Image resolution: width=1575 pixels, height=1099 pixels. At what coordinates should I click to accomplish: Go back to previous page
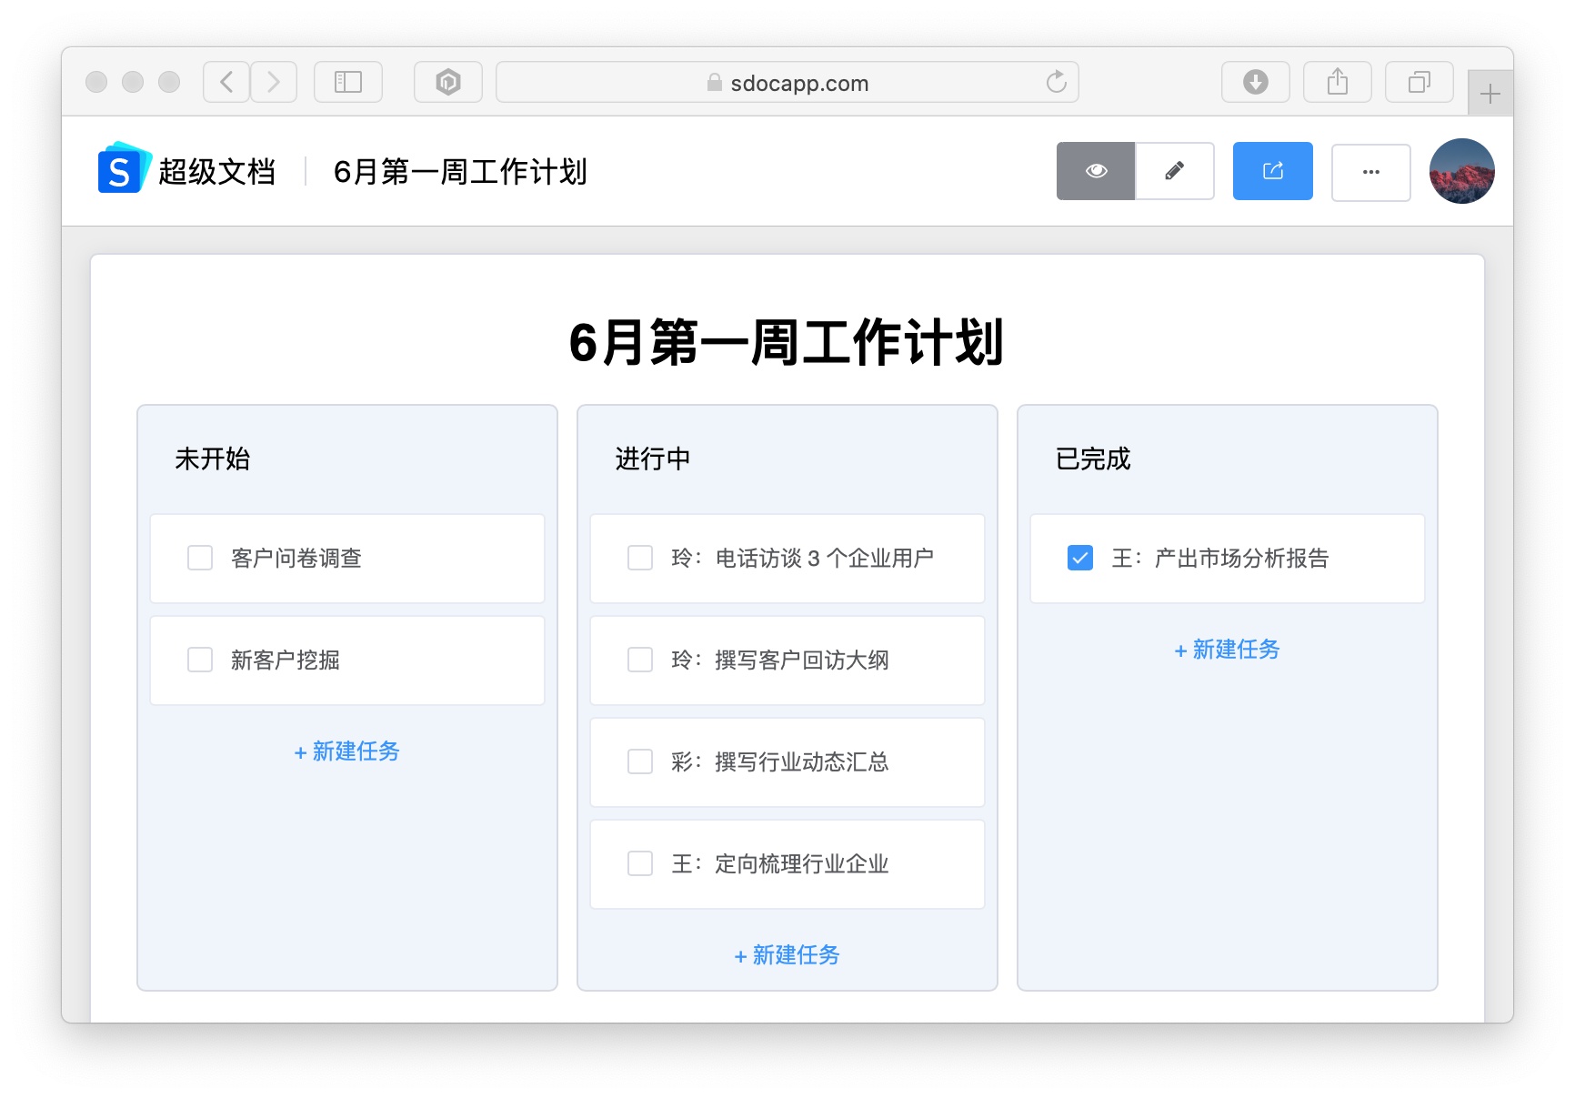pos(226,82)
